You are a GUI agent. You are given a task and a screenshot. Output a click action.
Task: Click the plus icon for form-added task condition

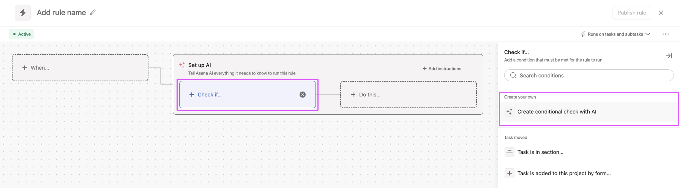click(x=510, y=173)
